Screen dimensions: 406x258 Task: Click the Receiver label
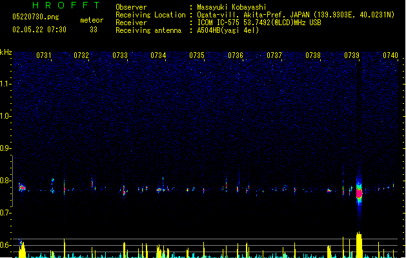pos(131,23)
